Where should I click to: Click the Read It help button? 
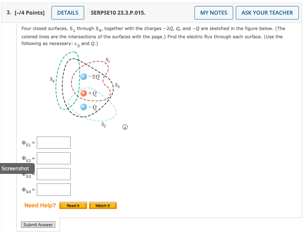pyautogui.click(x=73, y=205)
